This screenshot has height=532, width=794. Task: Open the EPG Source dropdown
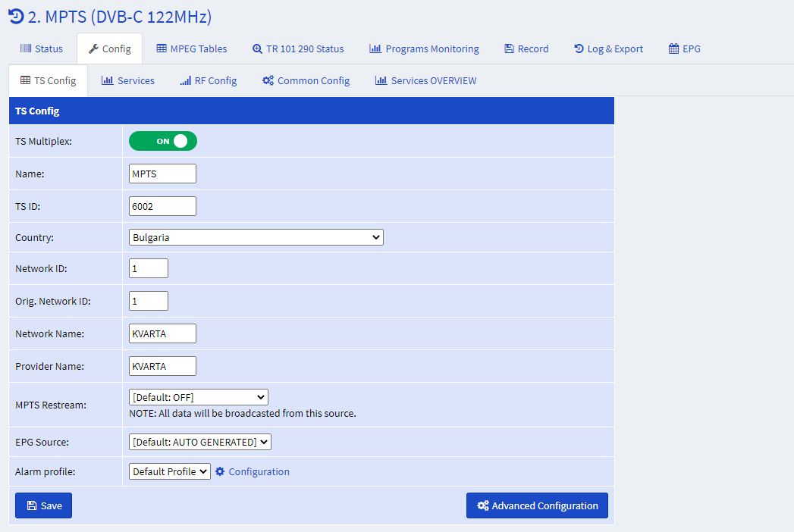[x=200, y=442]
